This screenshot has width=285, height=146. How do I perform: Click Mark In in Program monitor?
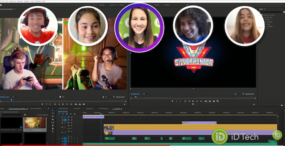[x=176, y=101]
